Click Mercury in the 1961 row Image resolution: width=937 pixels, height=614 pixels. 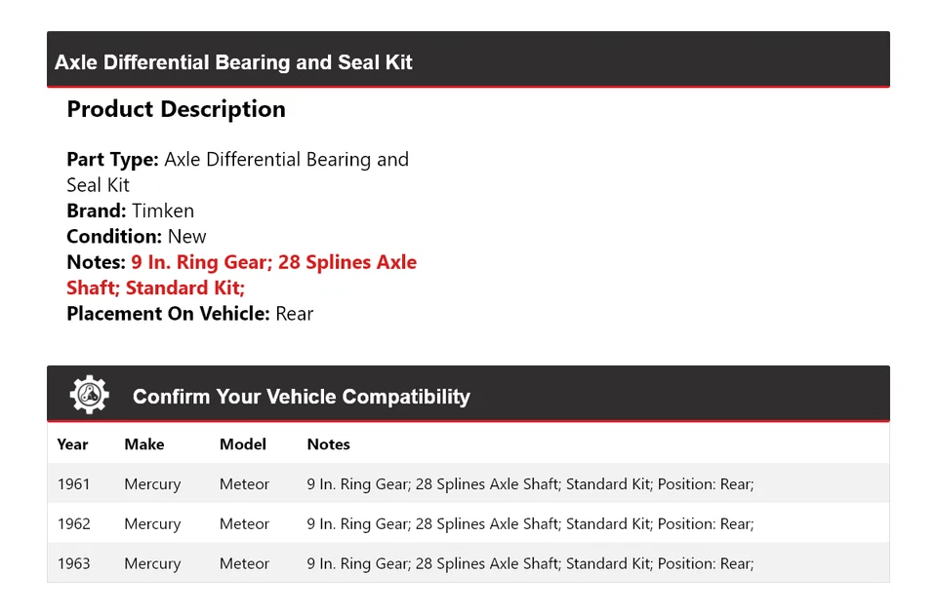[x=152, y=484]
